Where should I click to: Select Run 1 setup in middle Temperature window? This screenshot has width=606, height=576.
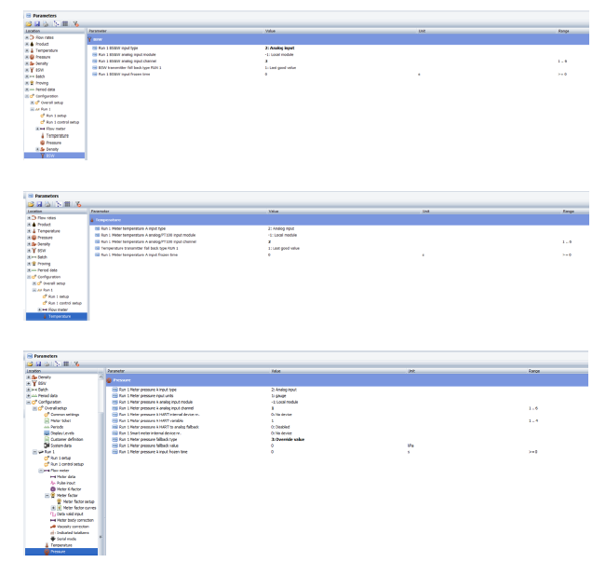[59, 296]
